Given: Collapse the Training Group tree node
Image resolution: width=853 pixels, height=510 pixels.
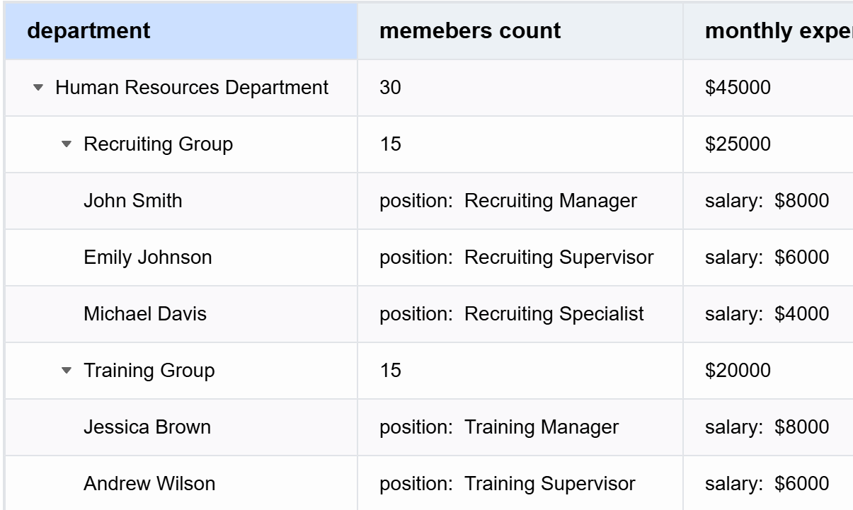Looking at the screenshot, I should 67,371.
